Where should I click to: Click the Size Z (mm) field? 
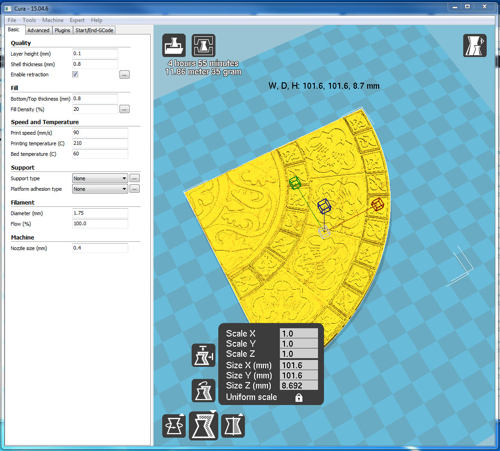coord(299,386)
